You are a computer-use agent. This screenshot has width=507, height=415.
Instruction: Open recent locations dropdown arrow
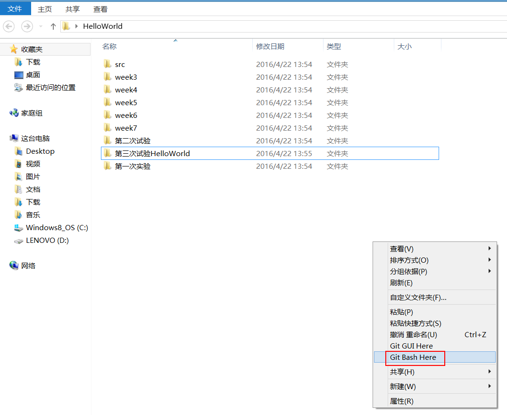click(x=41, y=26)
